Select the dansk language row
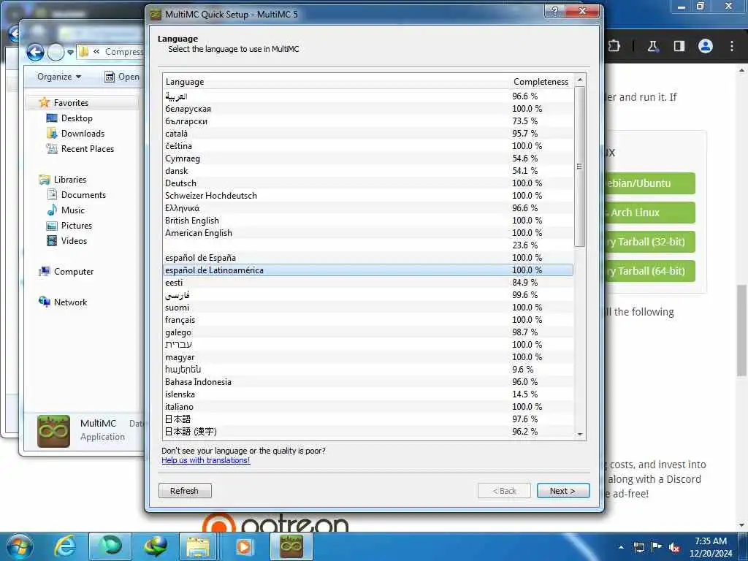This screenshot has width=748, height=561. point(368,171)
